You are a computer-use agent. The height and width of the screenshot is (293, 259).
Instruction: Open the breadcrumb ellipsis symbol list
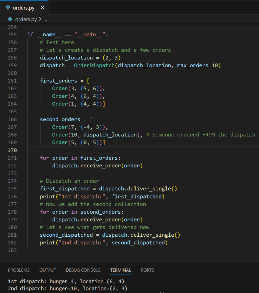pos(45,19)
